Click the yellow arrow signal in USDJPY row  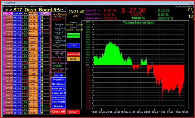[x=42, y=113]
